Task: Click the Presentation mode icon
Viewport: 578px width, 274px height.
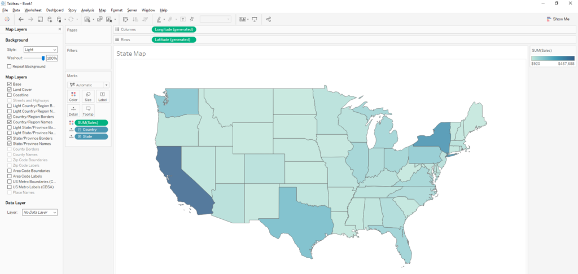Action: point(255,19)
